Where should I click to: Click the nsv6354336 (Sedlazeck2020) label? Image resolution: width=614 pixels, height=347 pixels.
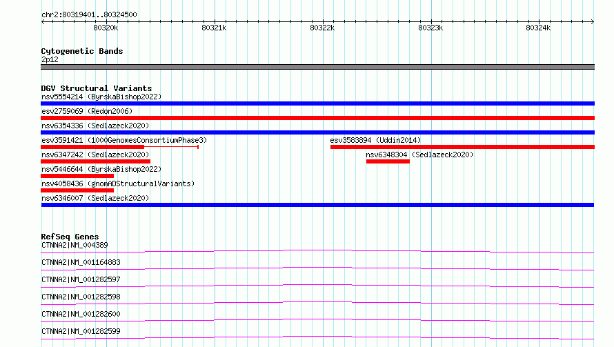[x=95, y=126]
